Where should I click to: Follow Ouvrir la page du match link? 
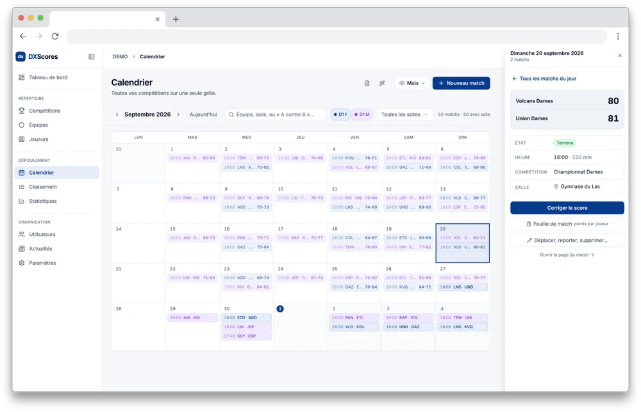coord(567,255)
